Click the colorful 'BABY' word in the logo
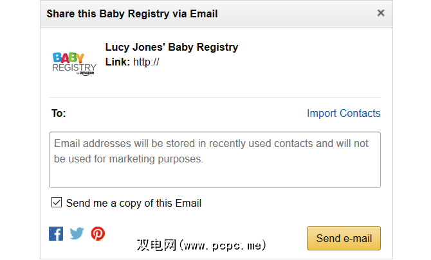This screenshot has height=260, width=431. click(x=69, y=58)
